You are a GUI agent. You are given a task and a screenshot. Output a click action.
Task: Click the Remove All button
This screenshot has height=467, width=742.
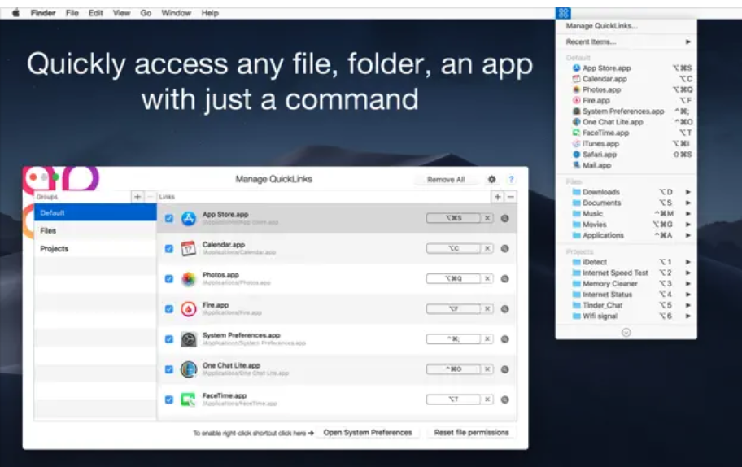point(446,179)
